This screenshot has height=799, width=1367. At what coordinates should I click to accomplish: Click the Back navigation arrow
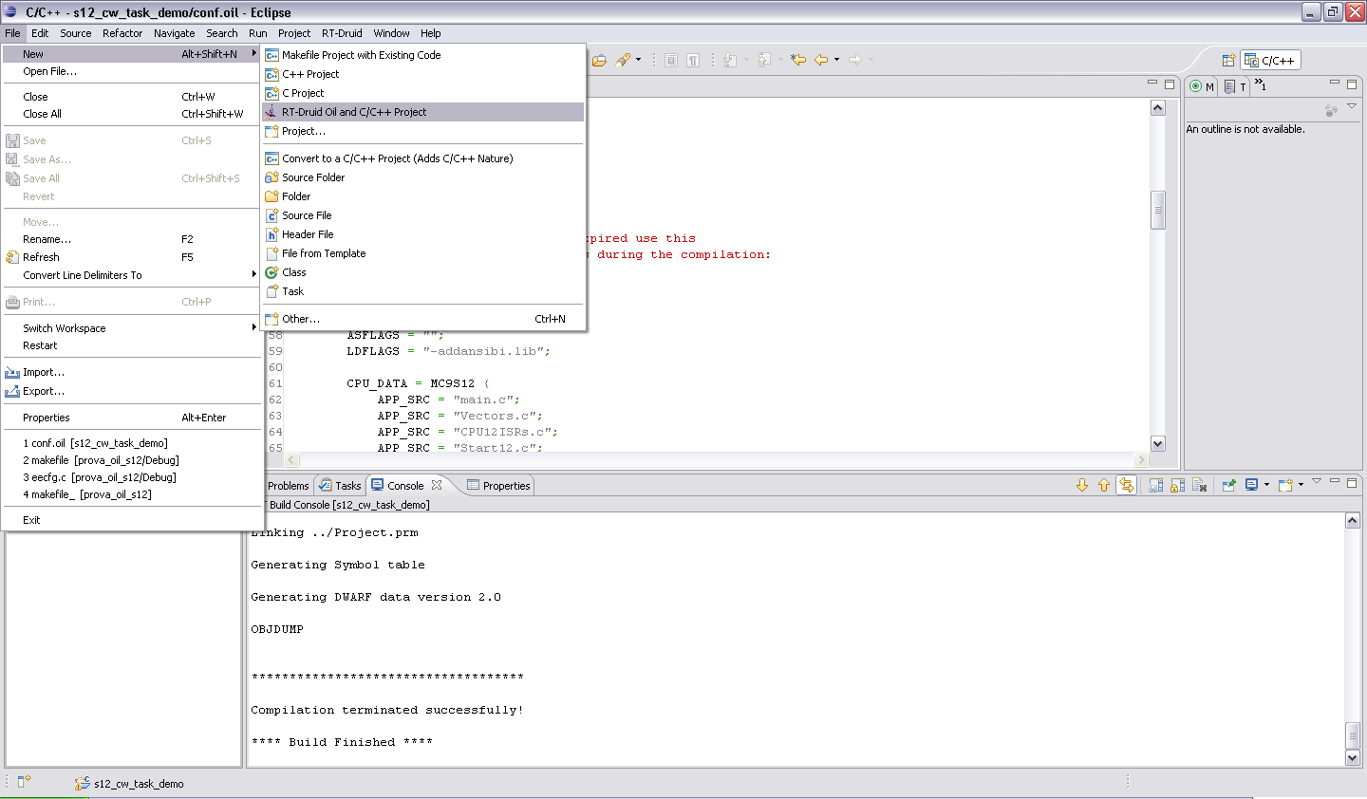821,60
